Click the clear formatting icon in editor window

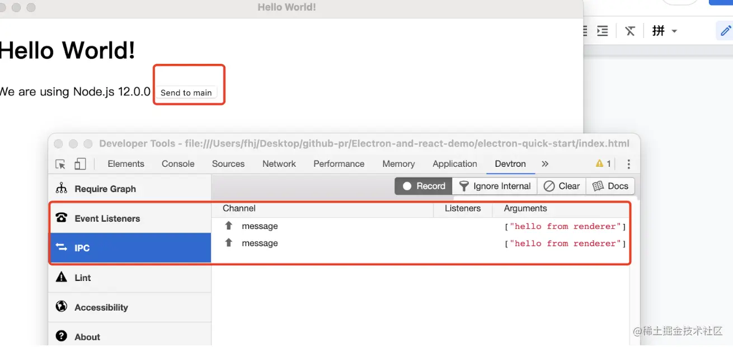[x=630, y=31]
